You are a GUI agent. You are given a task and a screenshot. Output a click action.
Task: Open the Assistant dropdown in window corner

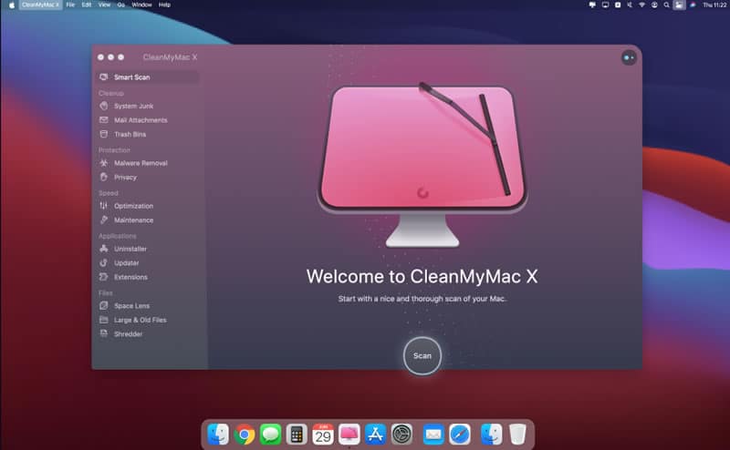629,57
